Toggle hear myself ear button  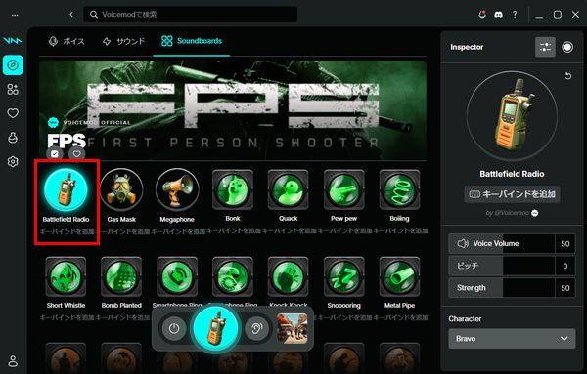(x=256, y=328)
